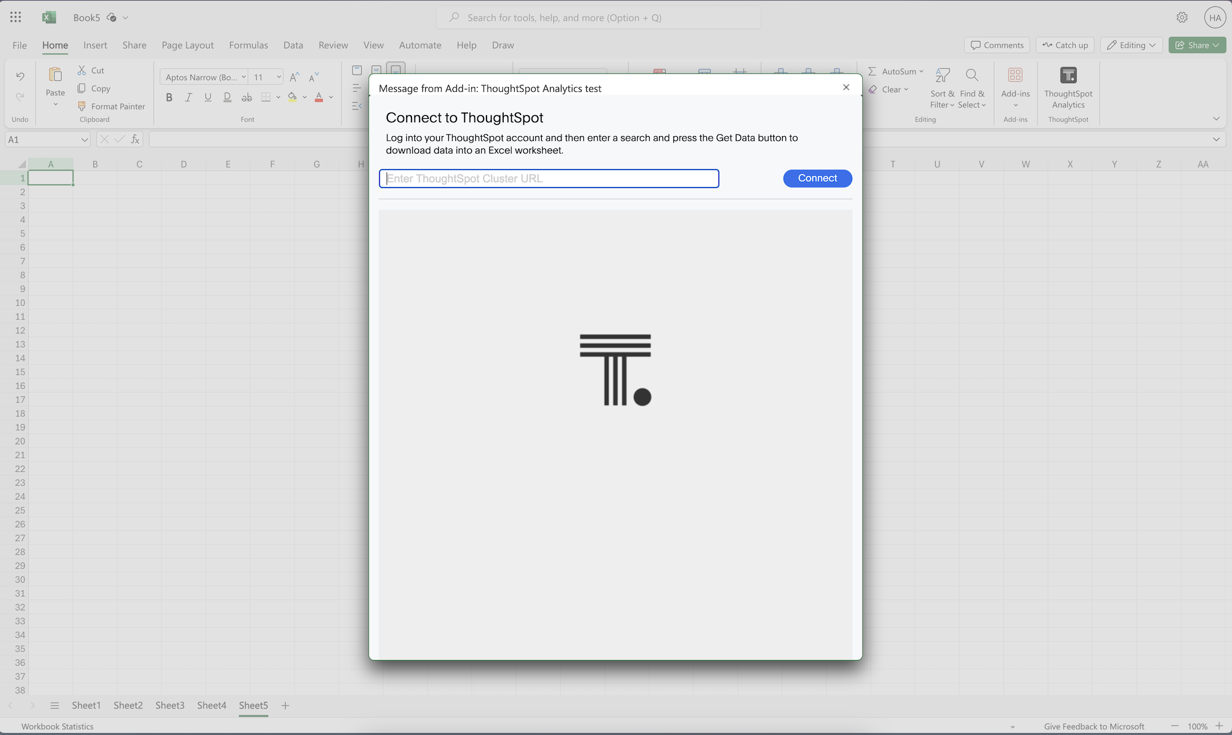Click the Connect button
Image resolution: width=1232 pixels, height=735 pixels.
click(x=817, y=178)
